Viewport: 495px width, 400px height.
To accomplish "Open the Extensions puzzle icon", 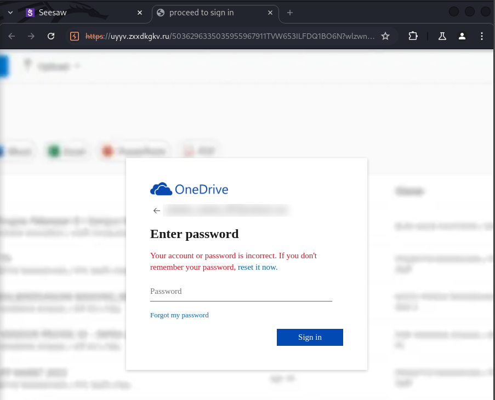I will 413,36.
